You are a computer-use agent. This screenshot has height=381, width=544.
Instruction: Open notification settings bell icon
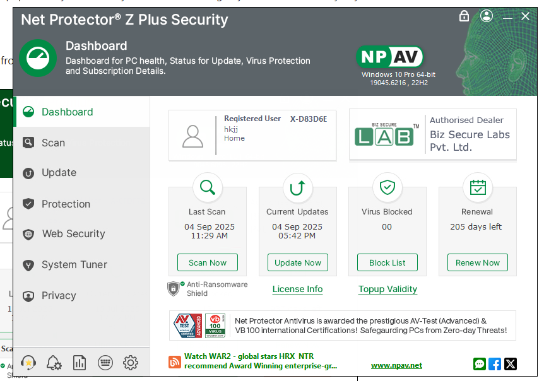pyautogui.click(x=54, y=362)
